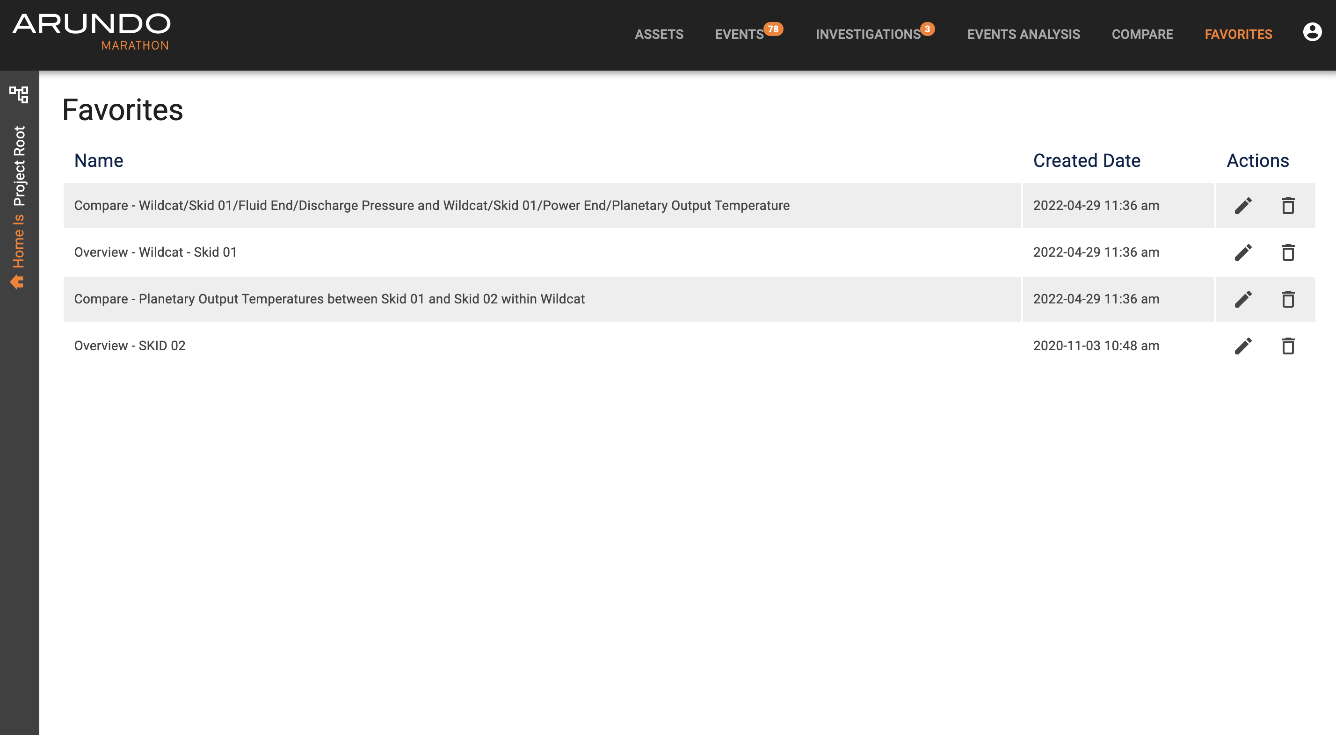Expand the Project Root sidebar label
Screen dimensions: 1336x735
pos(19,166)
